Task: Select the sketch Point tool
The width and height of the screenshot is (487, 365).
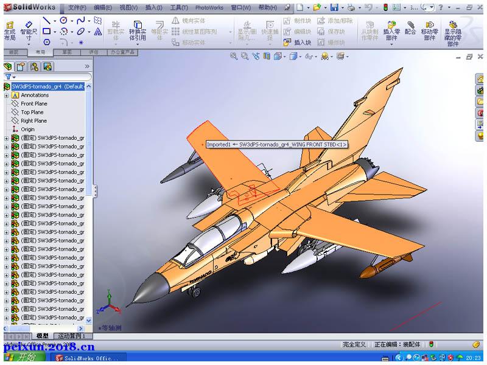Action: tap(81, 42)
